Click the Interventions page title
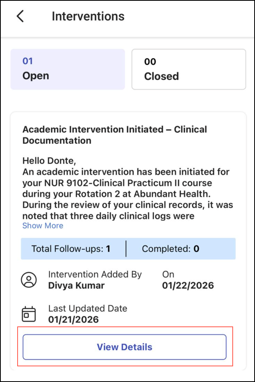 88,16
